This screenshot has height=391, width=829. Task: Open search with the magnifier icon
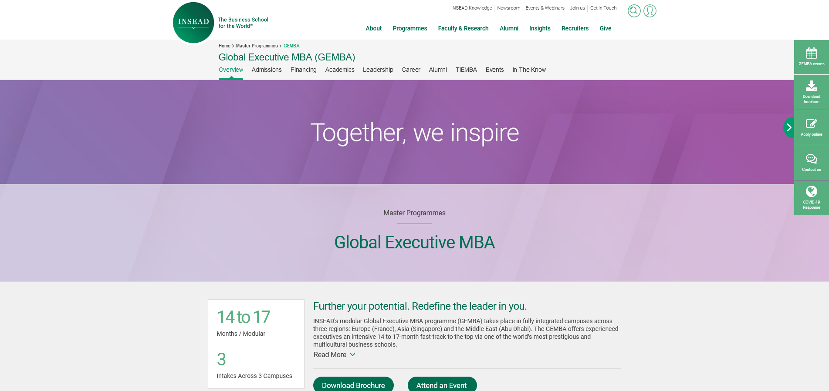point(634,11)
